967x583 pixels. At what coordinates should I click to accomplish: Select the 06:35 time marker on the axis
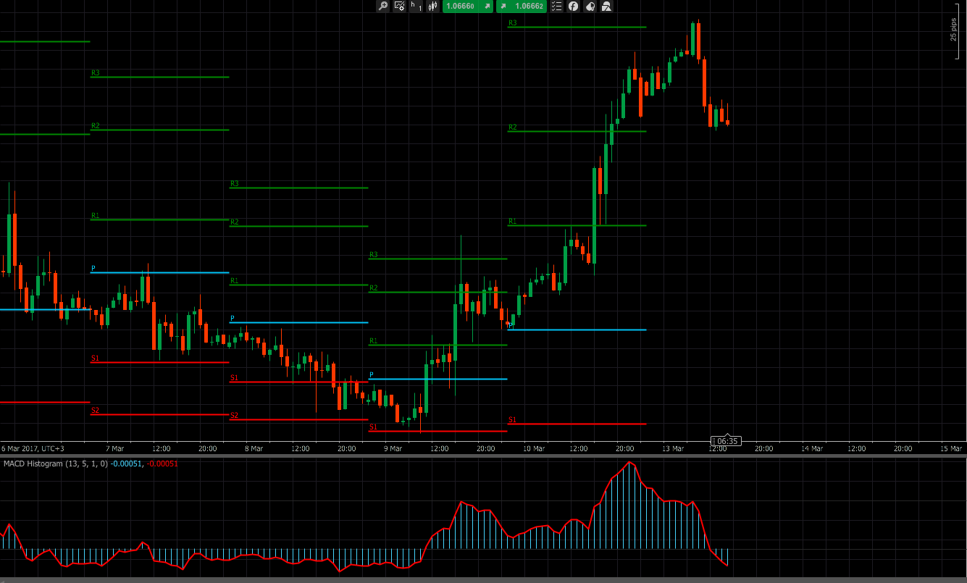tap(725, 440)
